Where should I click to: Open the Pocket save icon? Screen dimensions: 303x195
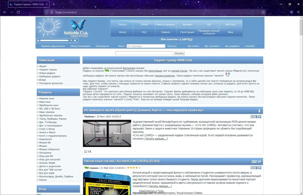[x=291, y=12]
